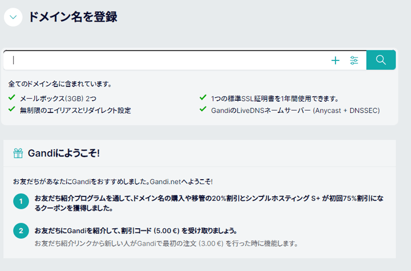The width and height of the screenshot is (411, 271).
Task: Click the text 無制限のエイリアスとリダイレクト設定
Action: (76, 110)
